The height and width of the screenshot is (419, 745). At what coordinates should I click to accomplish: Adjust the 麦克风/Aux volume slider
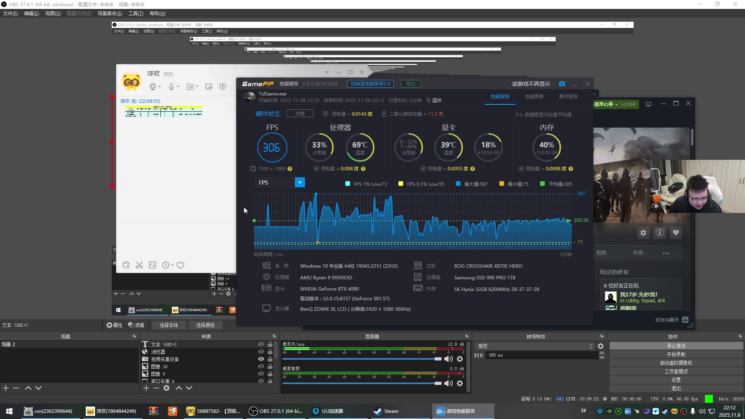click(438, 359)
